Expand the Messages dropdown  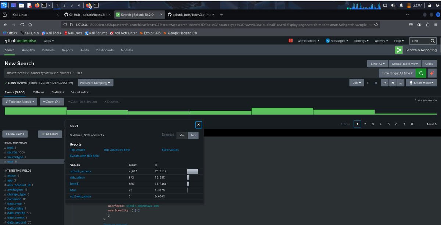pos(337,41)
